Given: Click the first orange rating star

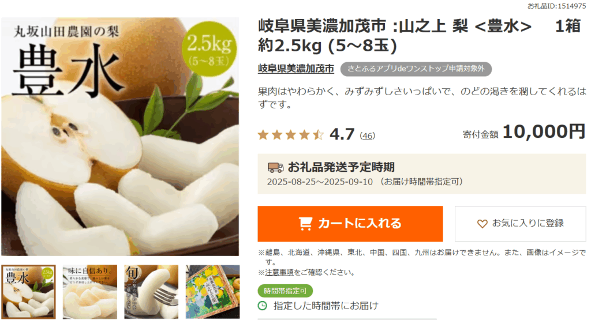Looking at the screenshot, I should tap(263, 134).
